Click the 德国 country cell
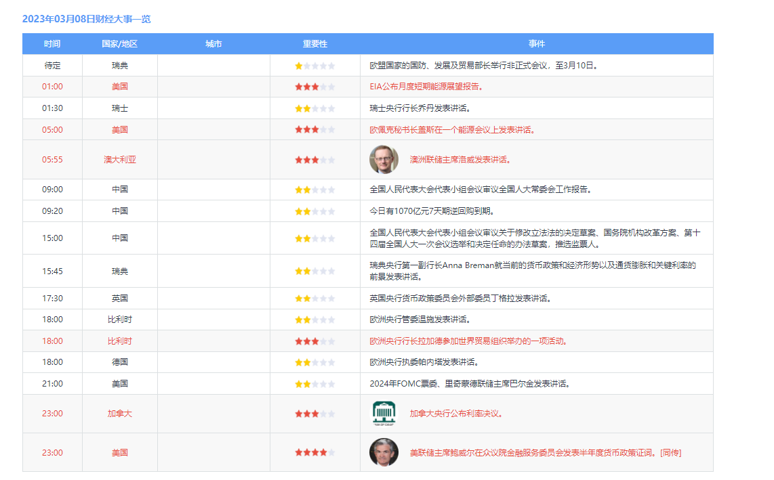The height and width of the screenshot is (480, 774). click(x=119, y=362)
